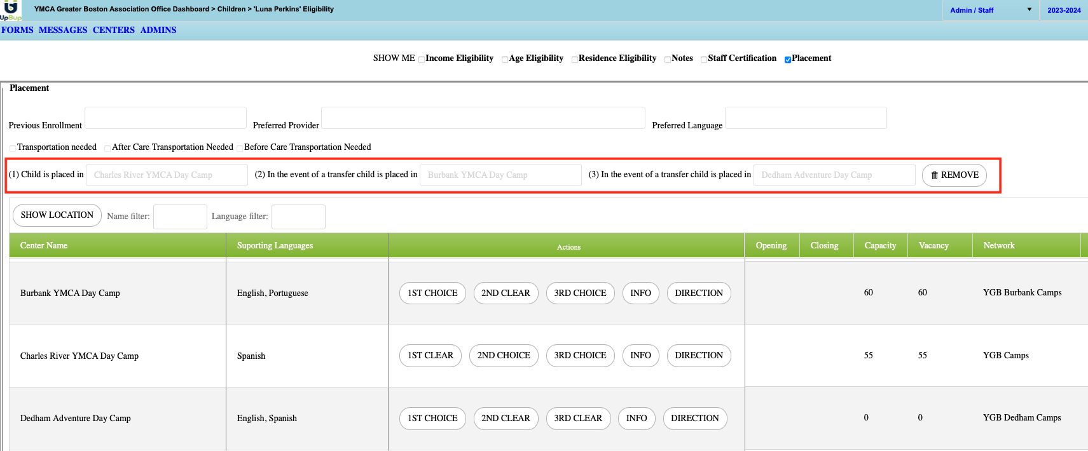Open the MESSAGES menu
The image size is (1088, 451).
(63, 30)
